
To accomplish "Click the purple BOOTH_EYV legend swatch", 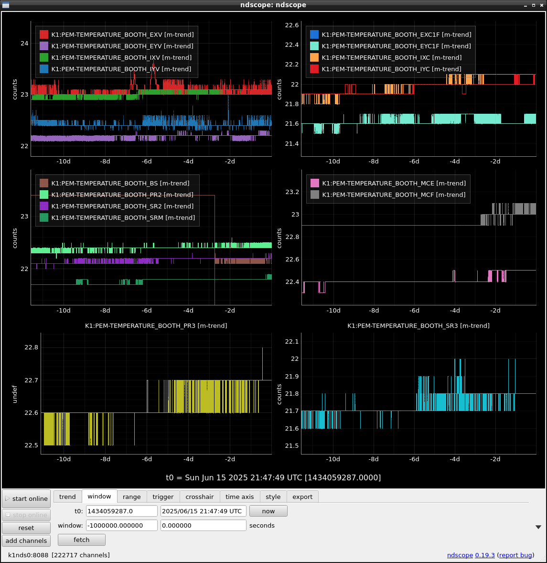I will click(x=44, y=46).
